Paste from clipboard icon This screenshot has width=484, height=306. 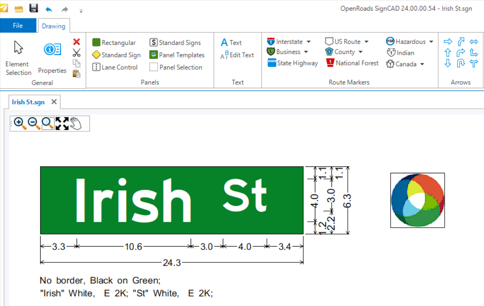[77, 74]
